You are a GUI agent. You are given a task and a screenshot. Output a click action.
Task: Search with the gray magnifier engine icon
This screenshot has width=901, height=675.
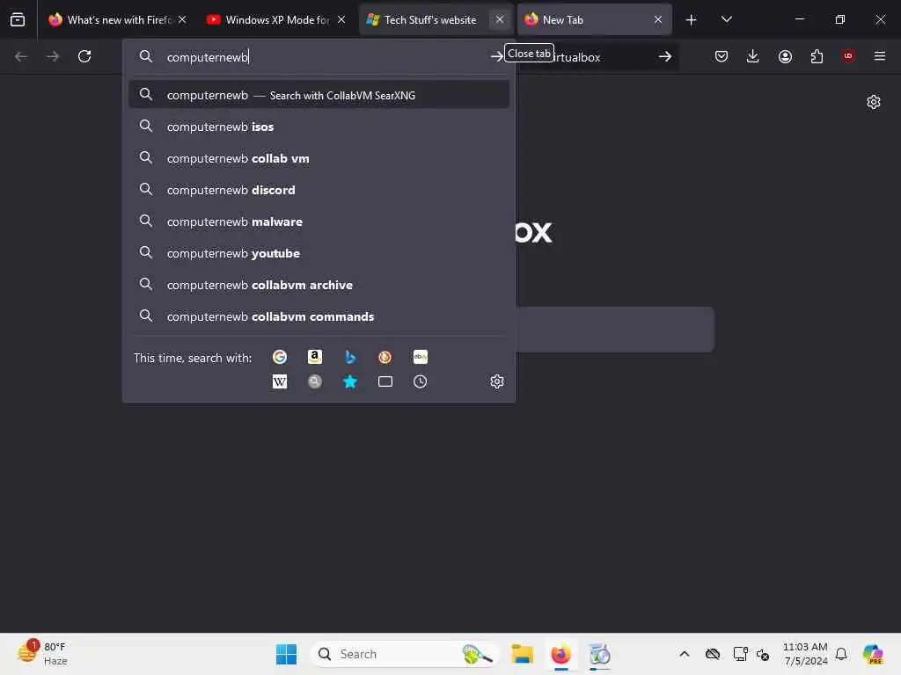pyautogui.click(x=314, y=381)
